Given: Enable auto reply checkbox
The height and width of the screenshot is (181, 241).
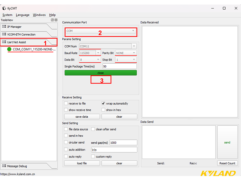Looking at the screenshot, I should click(66, 157).
